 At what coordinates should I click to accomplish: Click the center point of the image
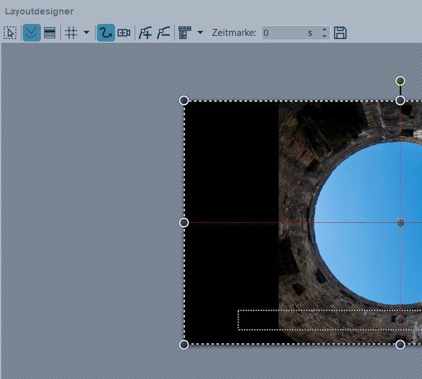400,222
